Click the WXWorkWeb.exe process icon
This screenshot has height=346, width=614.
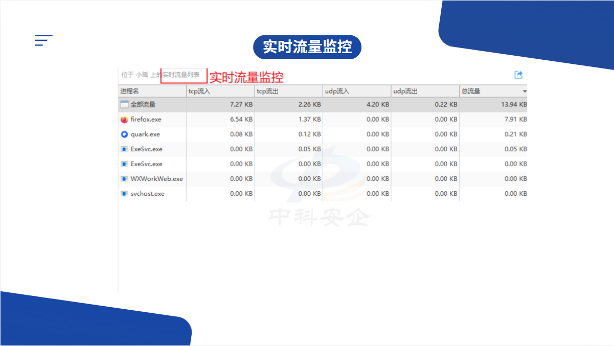[x=124, y=179]
